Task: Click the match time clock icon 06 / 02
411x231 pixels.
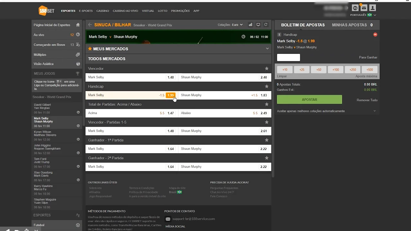Action: pyautogui.click(x=243, y=37)
